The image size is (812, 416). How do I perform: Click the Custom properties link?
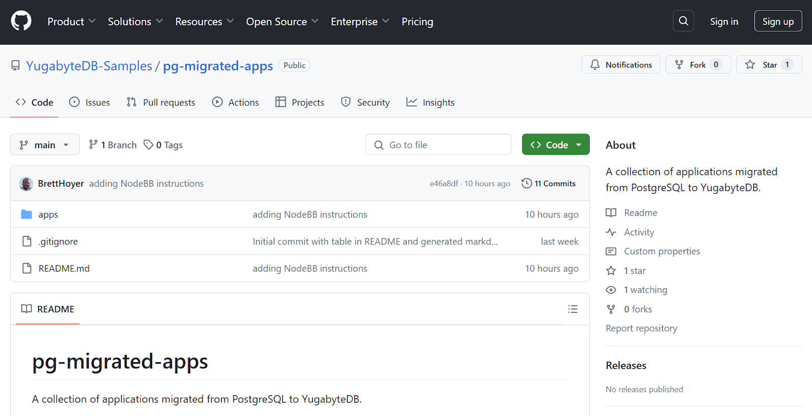pos(662,251)
